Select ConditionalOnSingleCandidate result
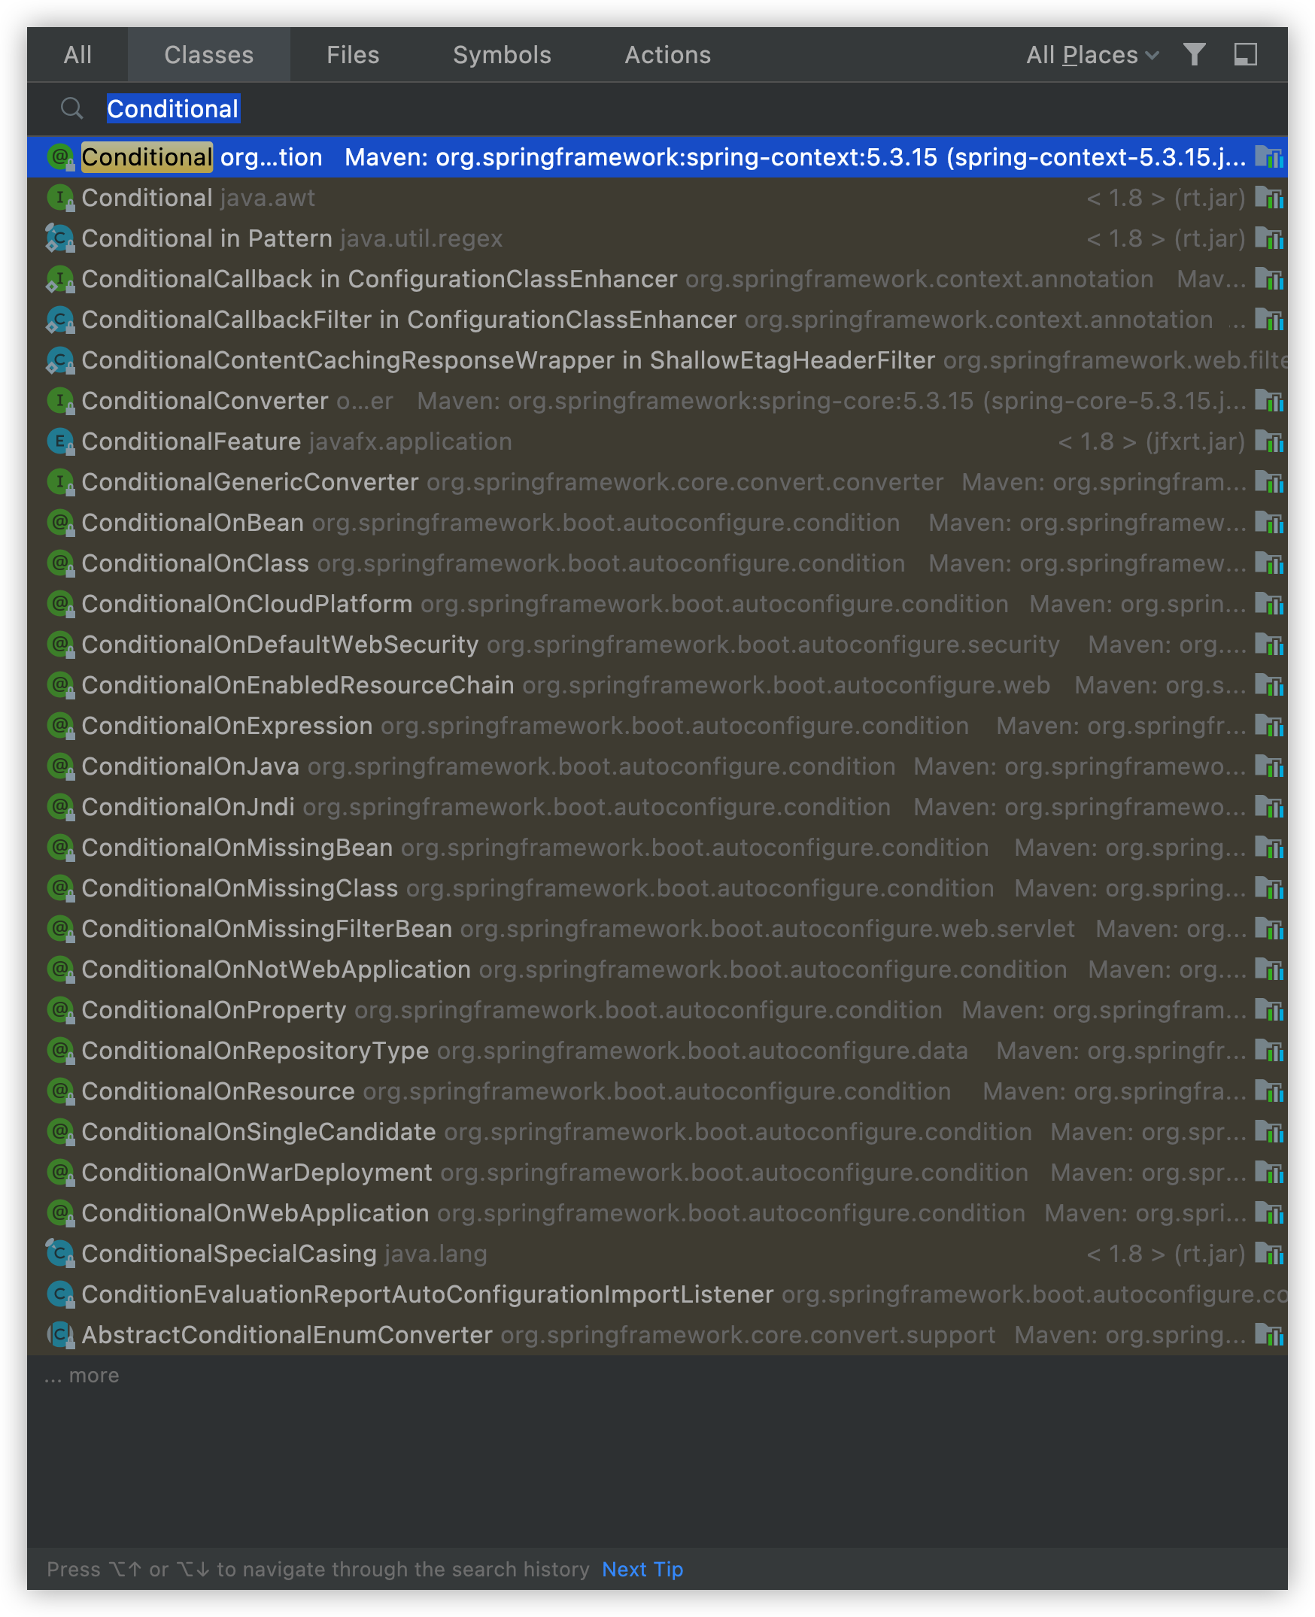 pos(657,1131)
